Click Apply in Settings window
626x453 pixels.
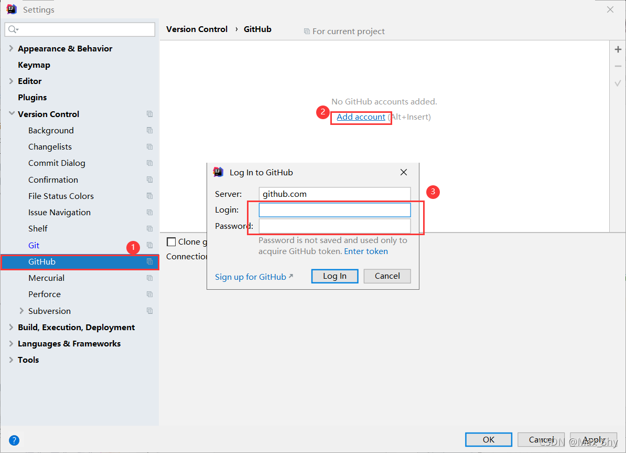point(593,440)
